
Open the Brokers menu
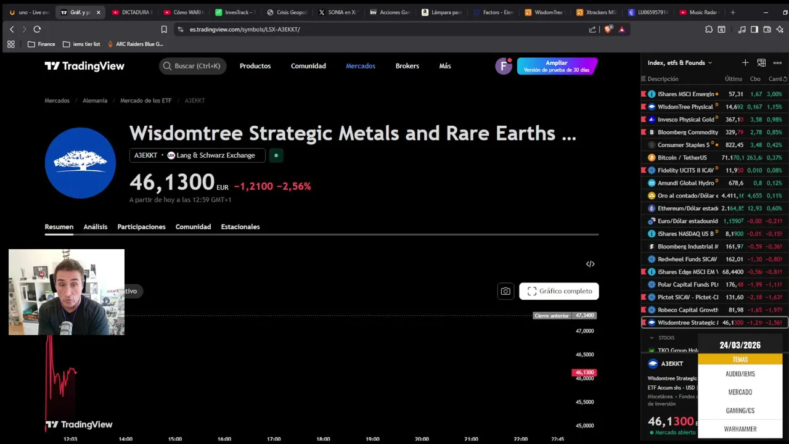(407, 66)
